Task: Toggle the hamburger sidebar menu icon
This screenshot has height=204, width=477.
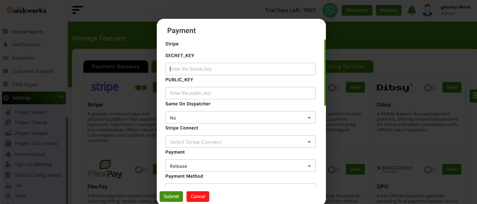Action: pos(77,10)
